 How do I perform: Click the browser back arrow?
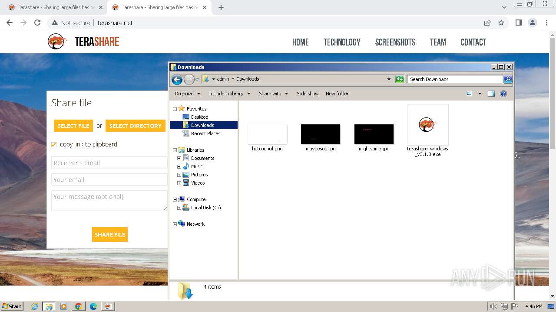coord(10,23)
